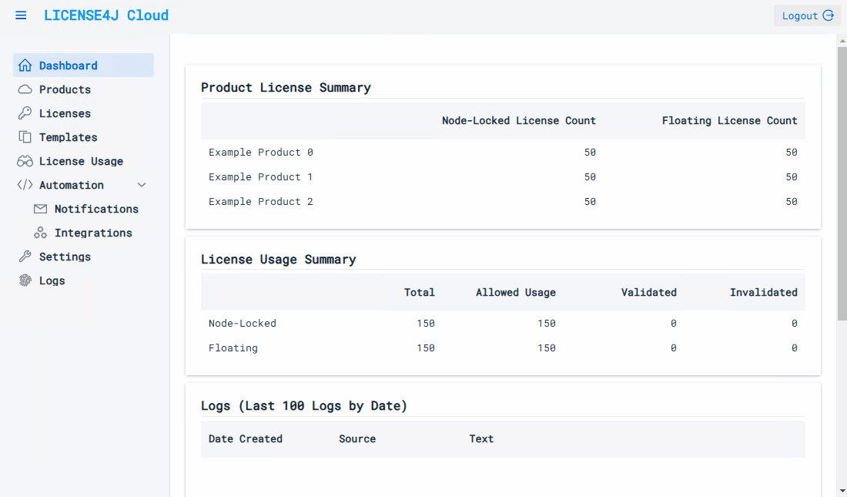Click the Products cloud icon

tap(25, 89)
